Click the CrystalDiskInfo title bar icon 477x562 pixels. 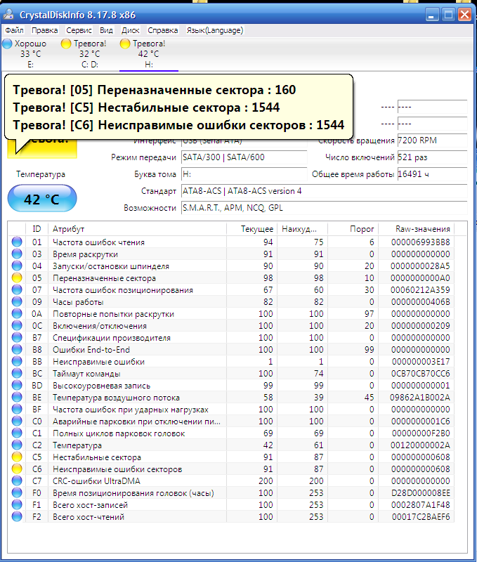[8, 15]
